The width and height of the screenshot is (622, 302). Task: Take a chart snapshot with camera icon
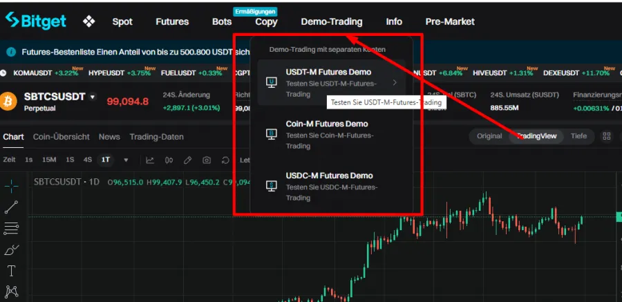tap(206, 160)
